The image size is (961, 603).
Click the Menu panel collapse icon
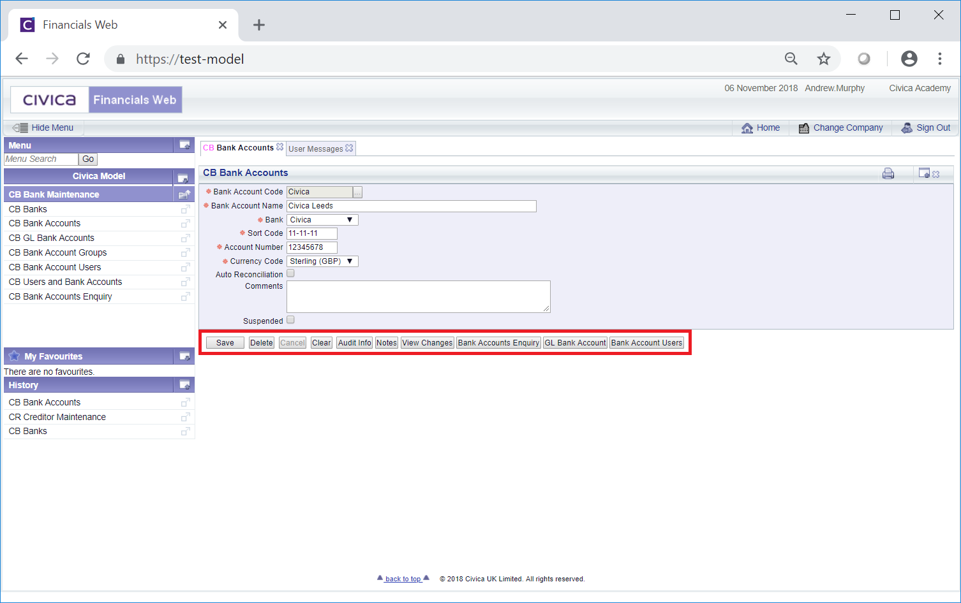pos(184,145)
